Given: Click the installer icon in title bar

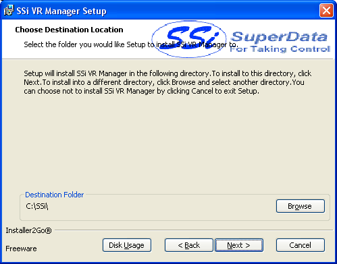Looking at the screenshot, I should coord(9,10).
